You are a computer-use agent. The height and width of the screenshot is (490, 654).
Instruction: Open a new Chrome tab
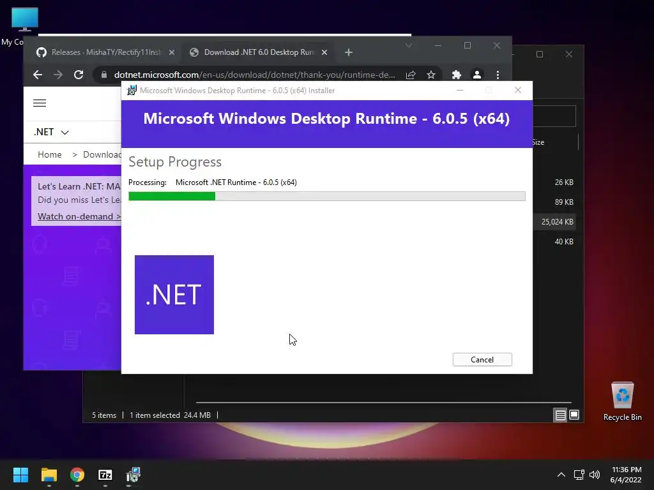point(349,52)
